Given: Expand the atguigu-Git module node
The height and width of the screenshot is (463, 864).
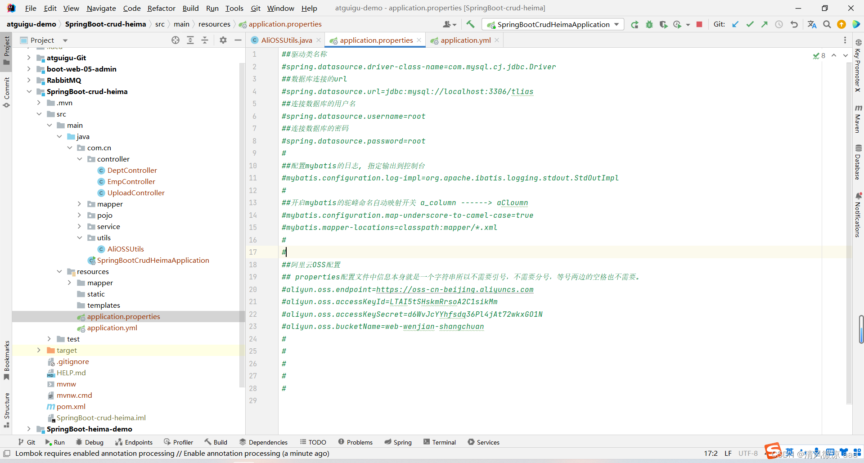Looking at the screenshot, I should pyautogui.click(x=29, y=58).
